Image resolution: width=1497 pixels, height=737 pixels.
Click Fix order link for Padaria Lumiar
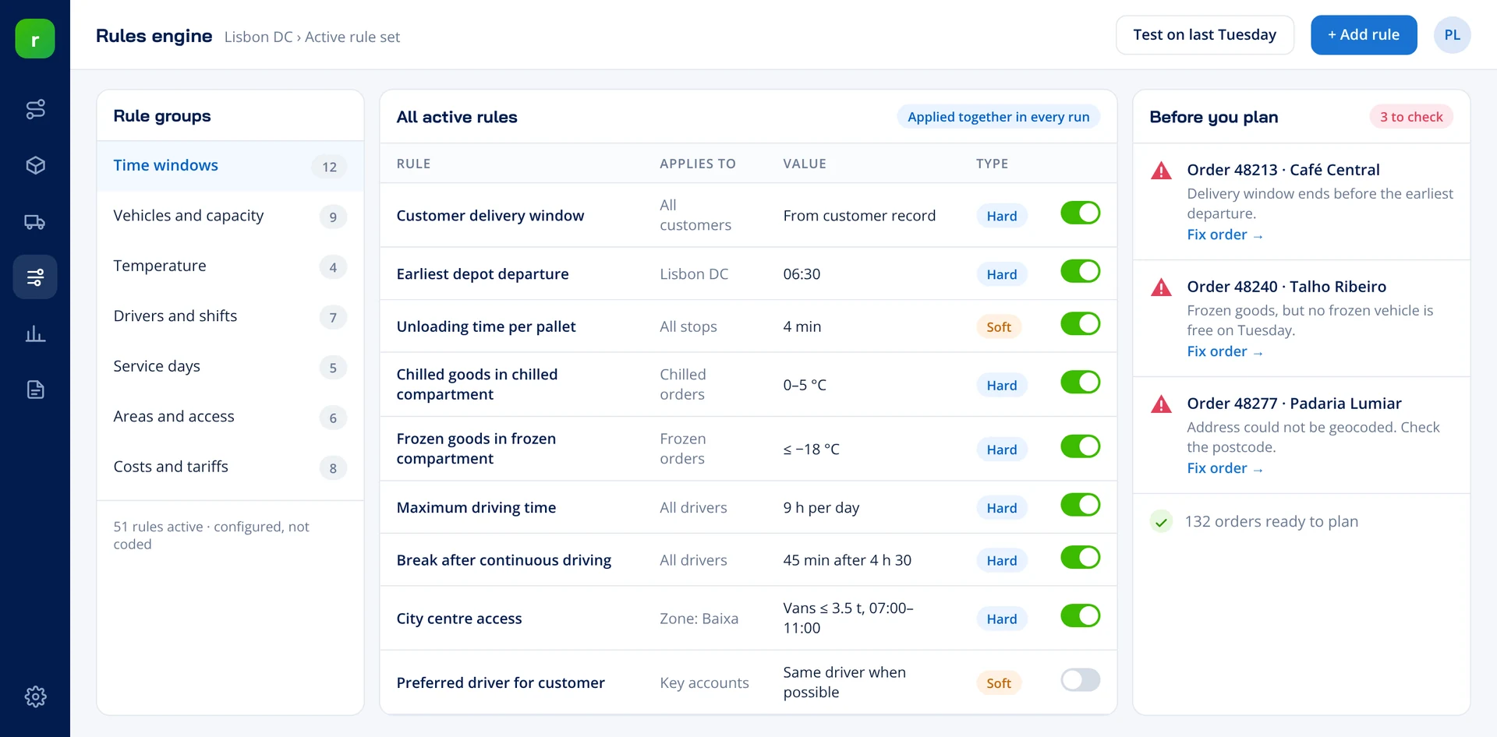point(1225,468)
